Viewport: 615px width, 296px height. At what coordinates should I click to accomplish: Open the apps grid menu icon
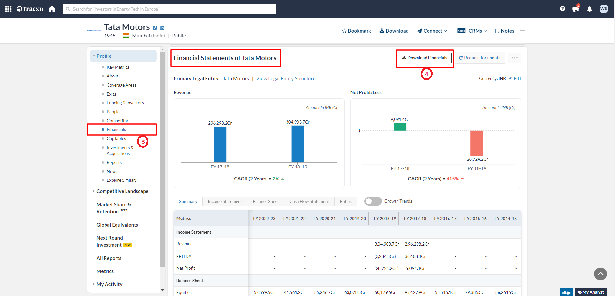pos(8,9)
